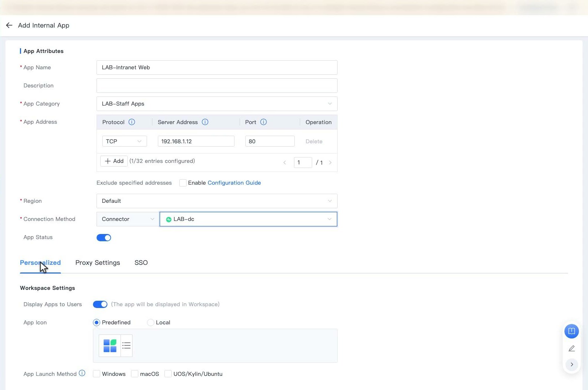Switch to the Proxy Settings tab

coord(98,263)
